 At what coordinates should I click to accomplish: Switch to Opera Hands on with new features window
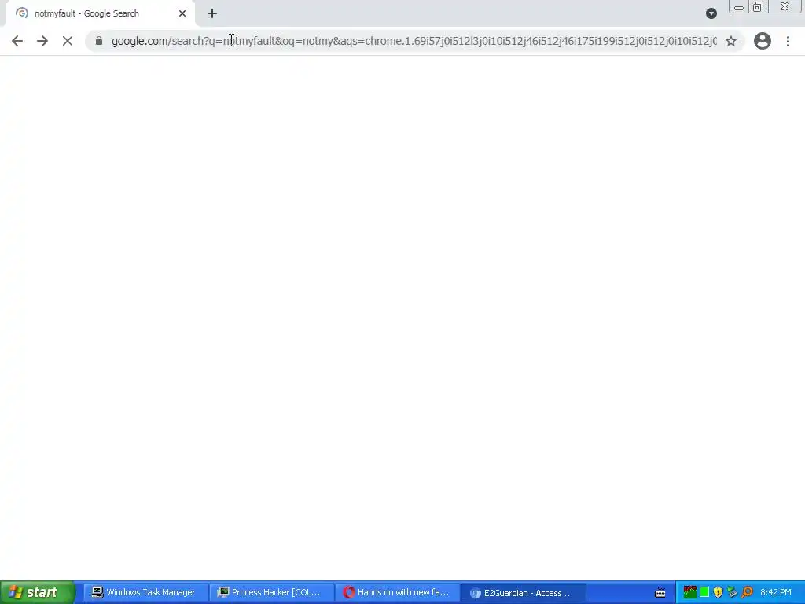(x=396, y=592)
